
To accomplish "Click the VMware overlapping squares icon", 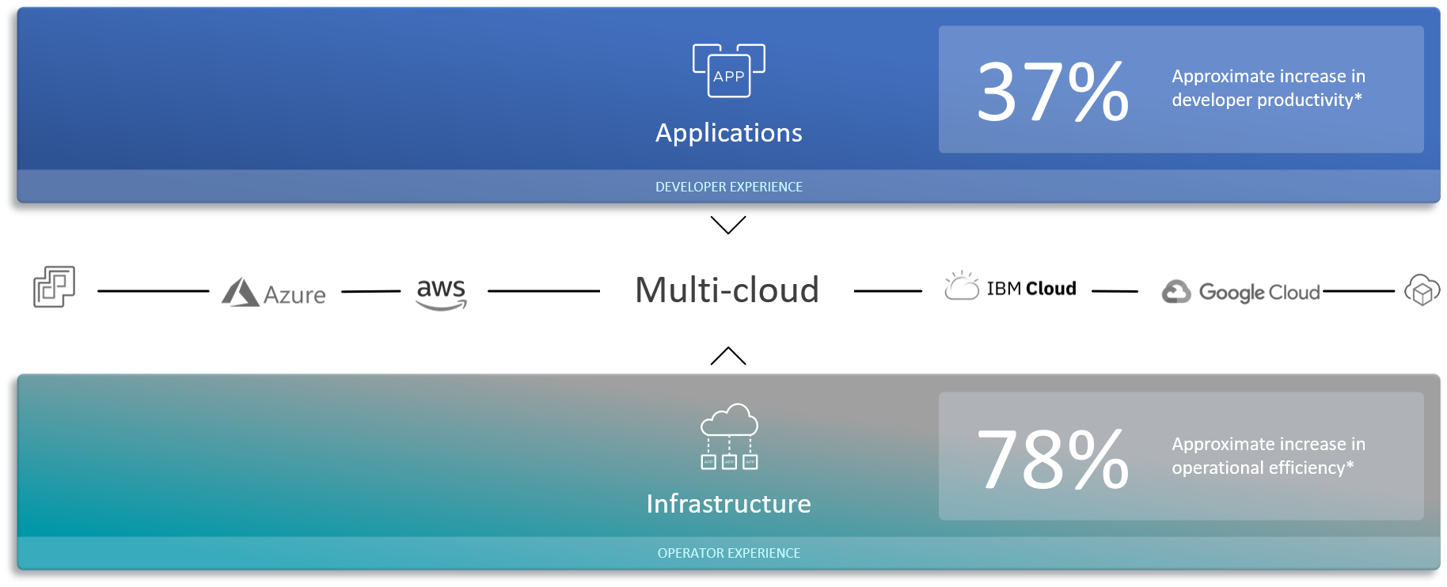I will 54,286.
